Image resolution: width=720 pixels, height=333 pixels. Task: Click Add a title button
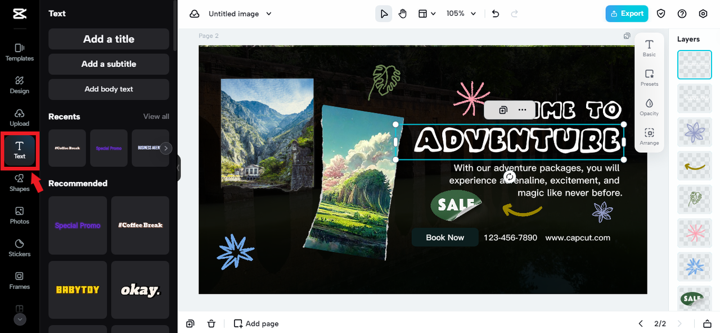(109, 39)
